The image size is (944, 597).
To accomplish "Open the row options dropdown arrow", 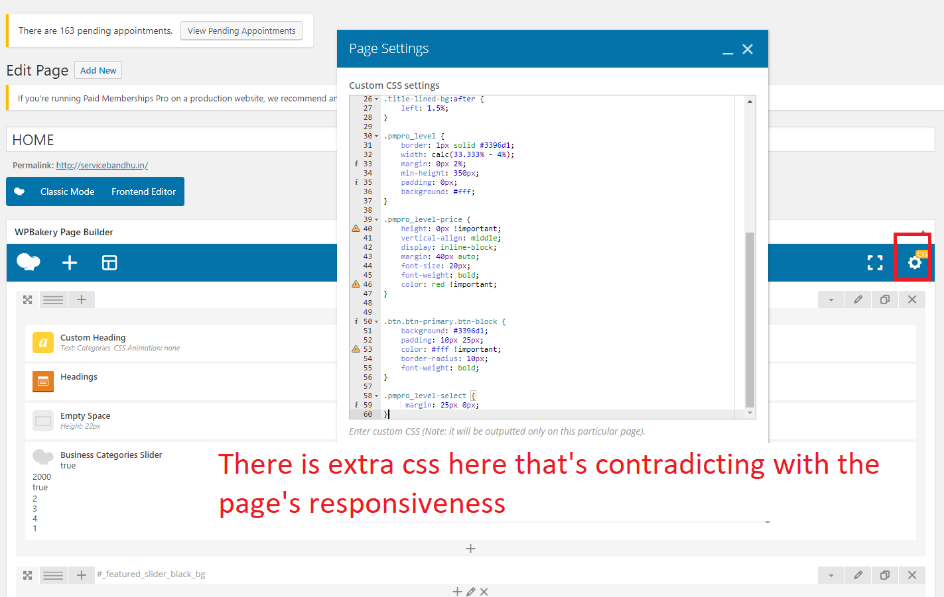I will (x=831, y=299).
